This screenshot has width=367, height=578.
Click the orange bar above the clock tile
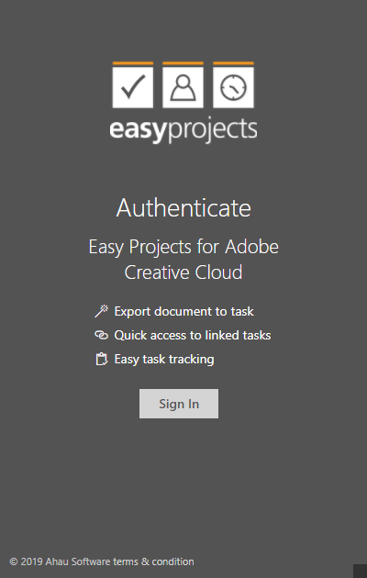233,63
